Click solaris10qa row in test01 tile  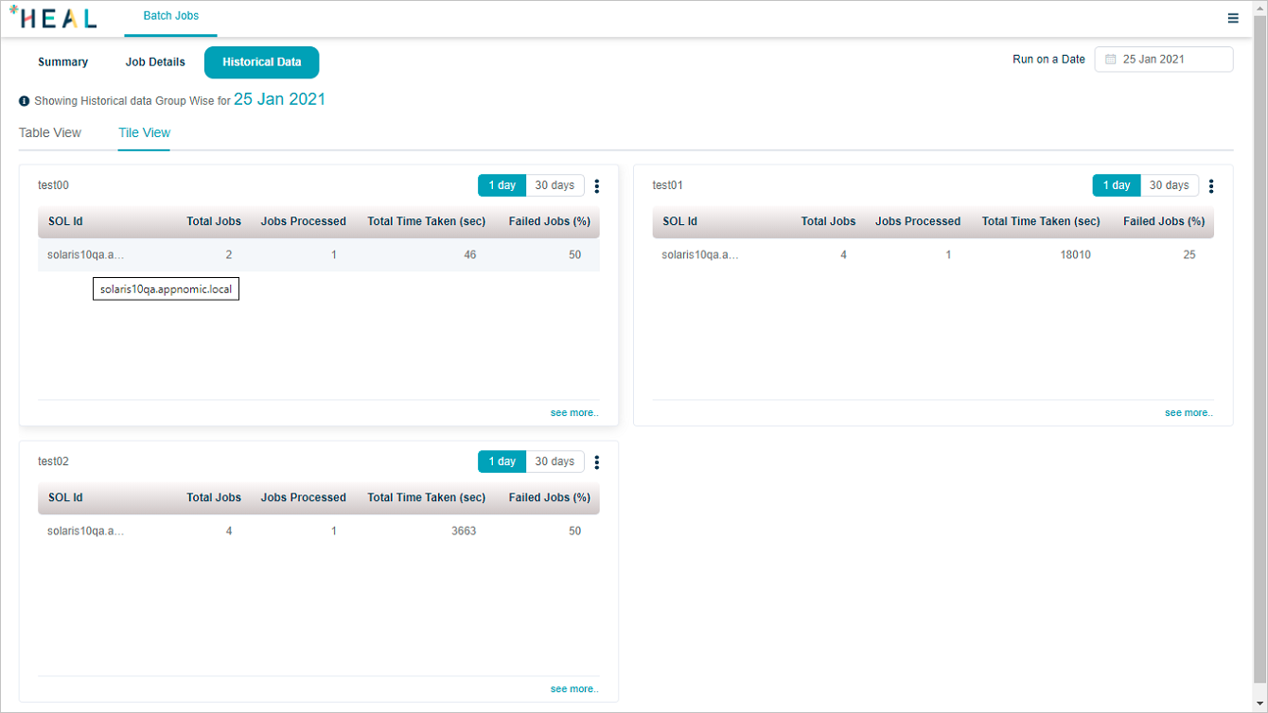point(700,254)
